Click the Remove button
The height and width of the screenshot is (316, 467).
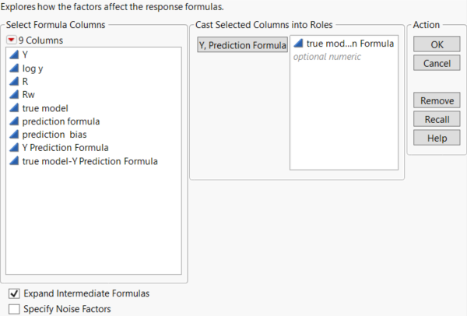436,101
